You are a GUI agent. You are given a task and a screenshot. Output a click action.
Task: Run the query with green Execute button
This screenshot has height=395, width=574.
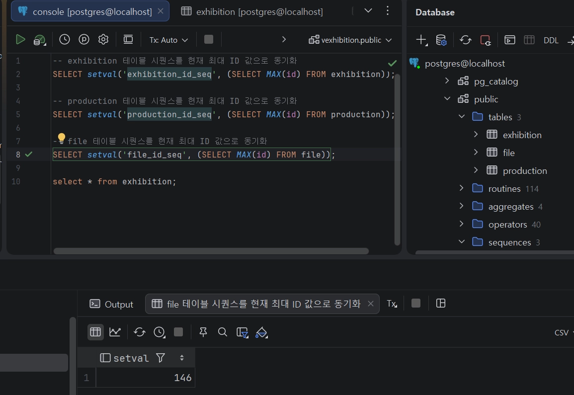(20, 40)
